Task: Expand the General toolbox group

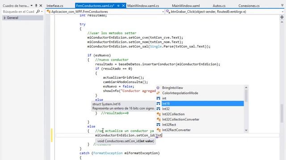Action: pos(5,18)
